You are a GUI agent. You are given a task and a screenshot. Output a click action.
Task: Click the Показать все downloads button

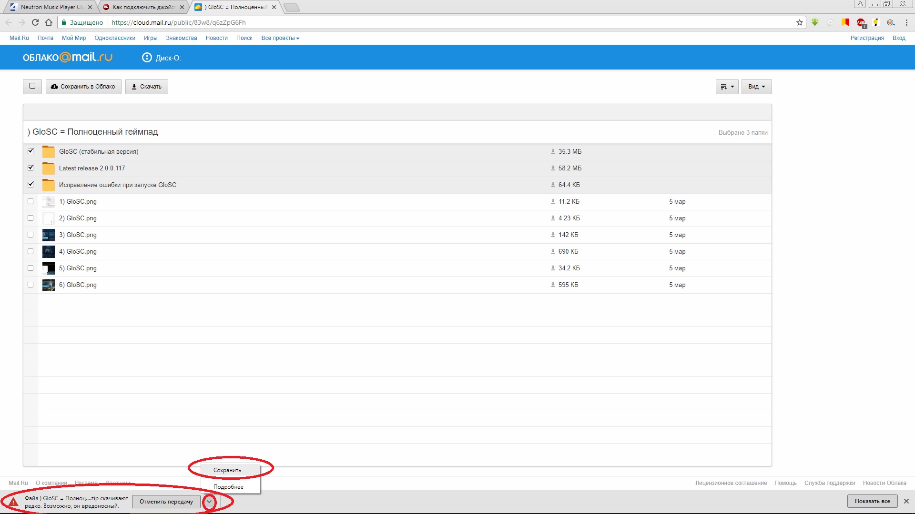[x=872, y=501]
